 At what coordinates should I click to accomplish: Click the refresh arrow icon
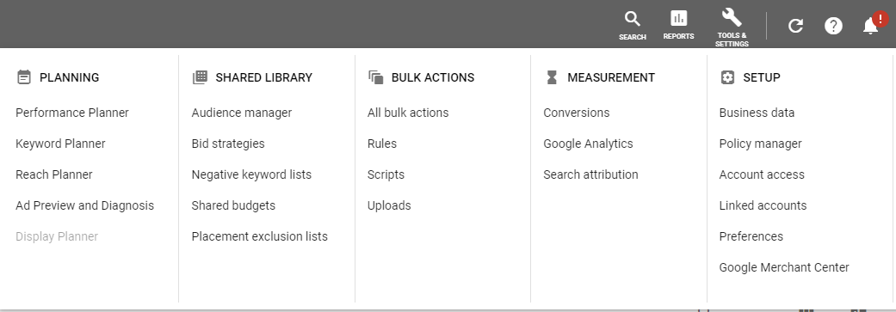[795, 26]
